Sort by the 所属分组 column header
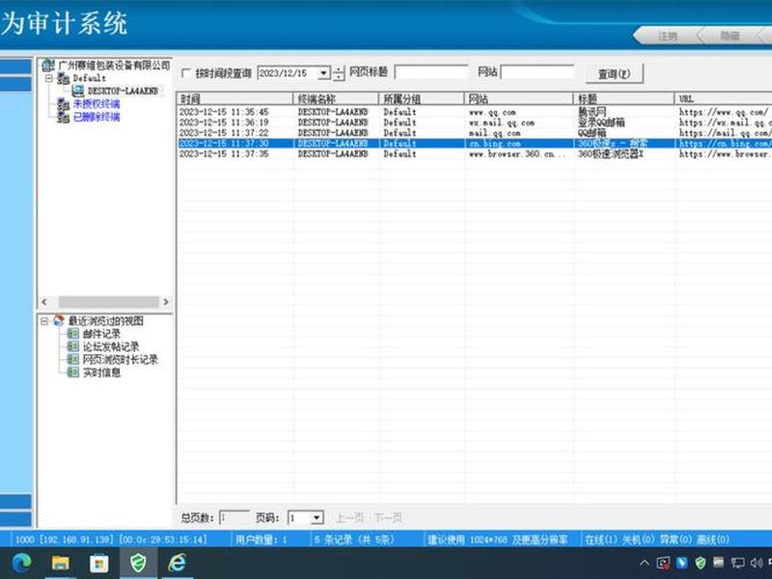The image size is (772, 579). pyautogui.click(x=422, y=98)
